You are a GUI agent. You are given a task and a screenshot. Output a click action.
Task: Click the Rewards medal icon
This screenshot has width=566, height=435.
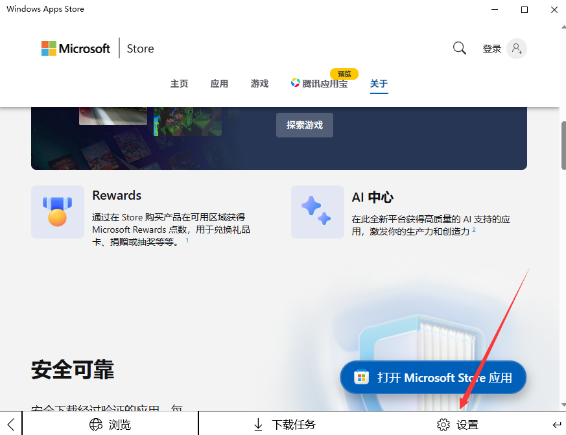[x=58, y=212]
